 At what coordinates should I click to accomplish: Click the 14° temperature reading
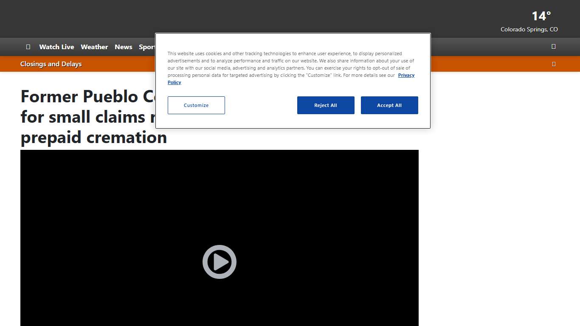tap(541, 16)
